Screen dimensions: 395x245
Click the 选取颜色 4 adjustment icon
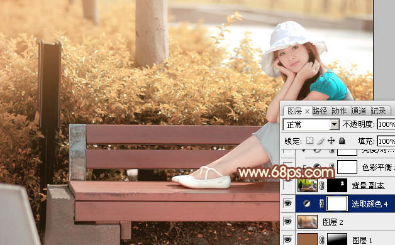(x=306, y=204)
